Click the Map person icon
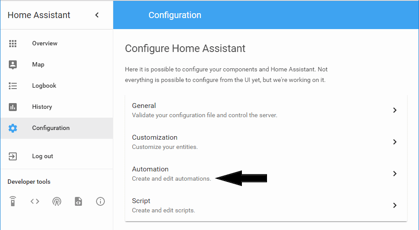419x230 pixels. (x=13, y=64)
